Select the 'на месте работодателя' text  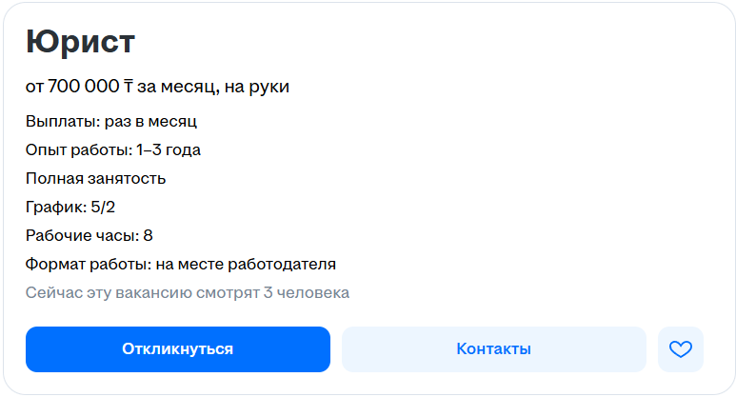(246, 265)
